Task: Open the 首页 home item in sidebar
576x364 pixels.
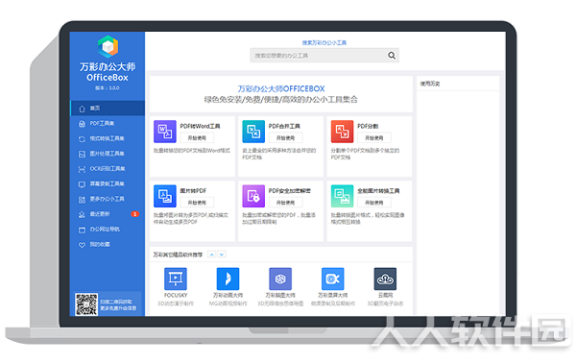Action: (108, 109)
